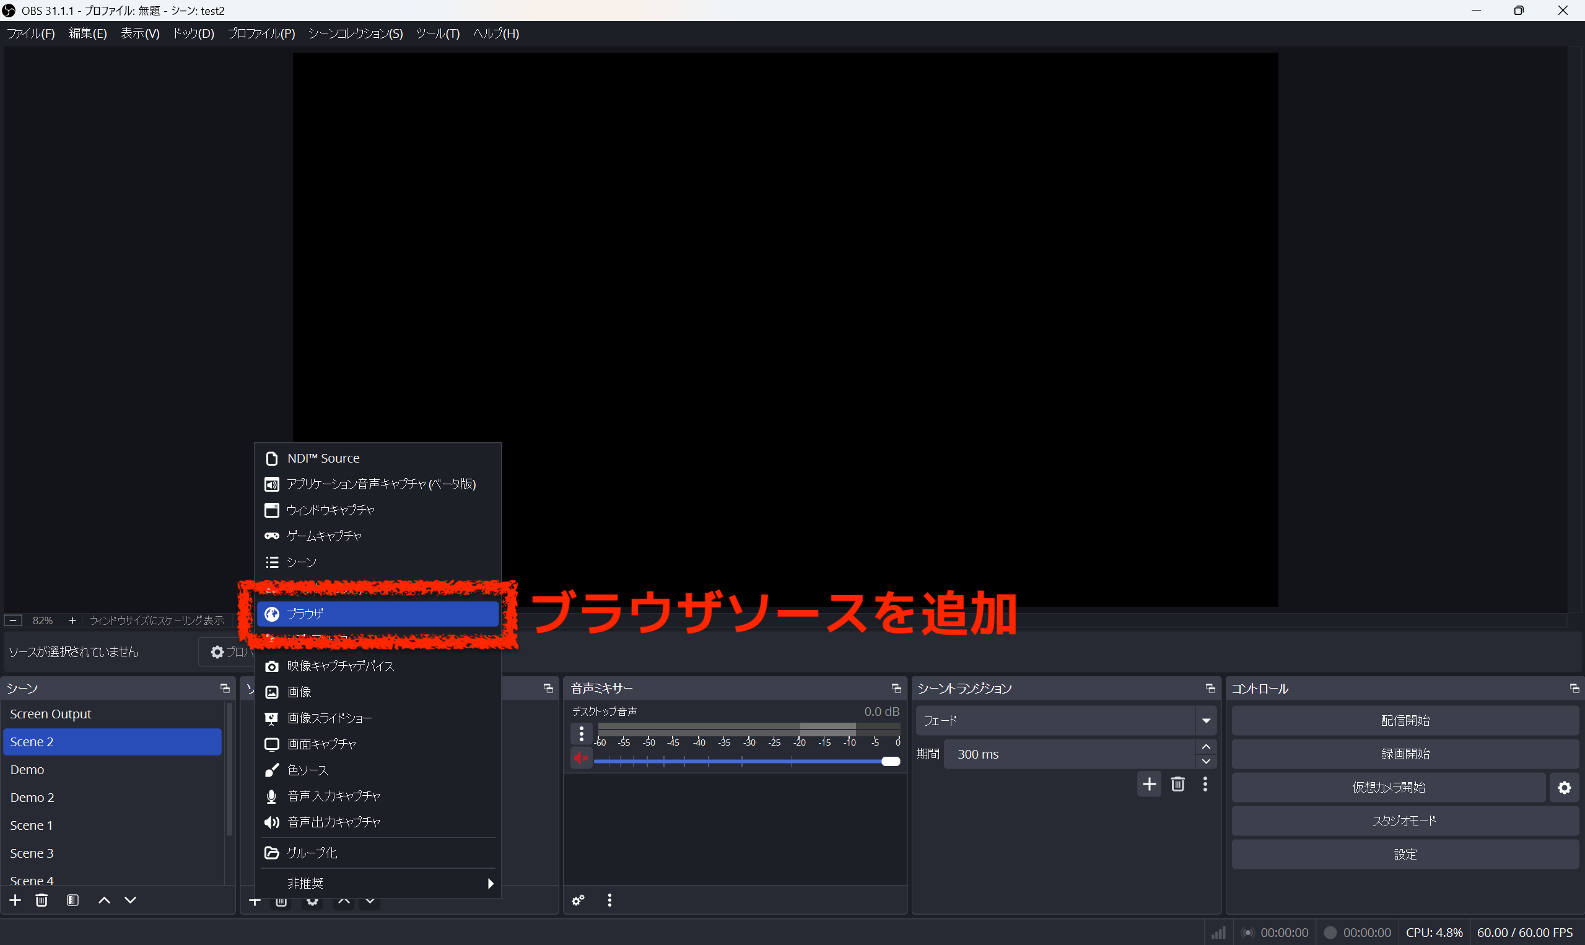Screen dimensions: 1585x945
Task: Open ドック(D) menu
Action: tap(194, 33)
